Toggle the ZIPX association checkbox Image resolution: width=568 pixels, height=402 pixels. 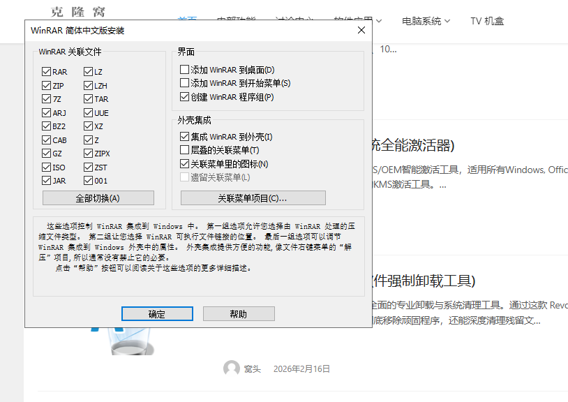click(88, 154)
